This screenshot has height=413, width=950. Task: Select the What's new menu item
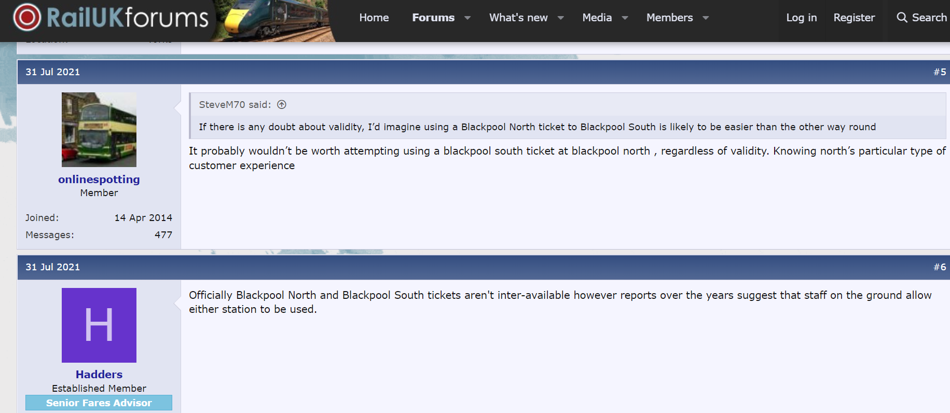[518, 18]
